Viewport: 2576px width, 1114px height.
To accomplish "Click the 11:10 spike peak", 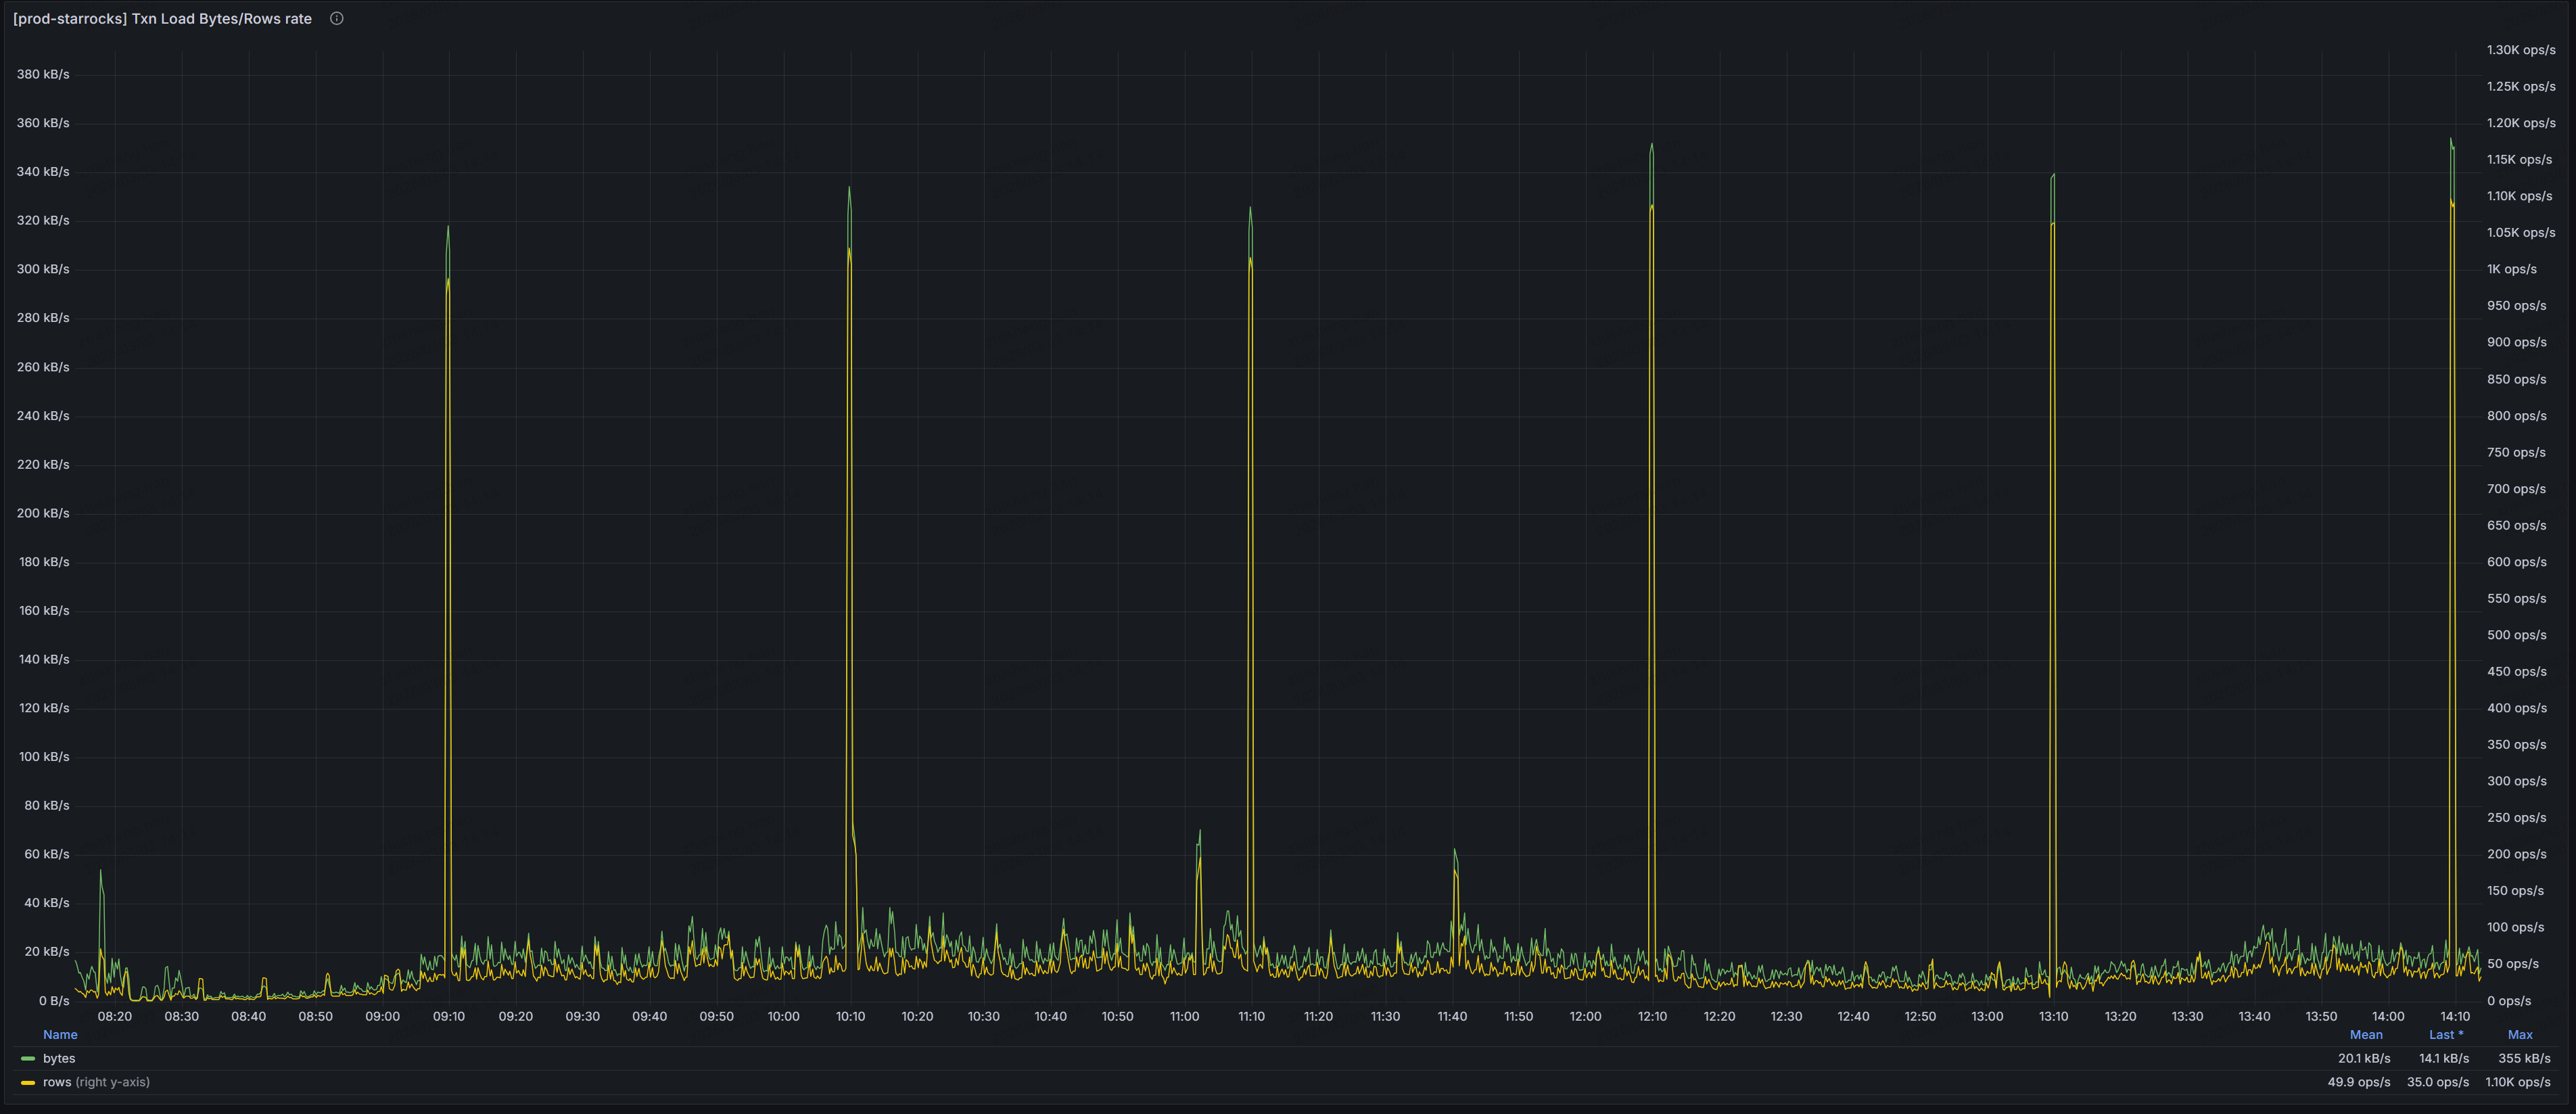I will [1250, 209].
